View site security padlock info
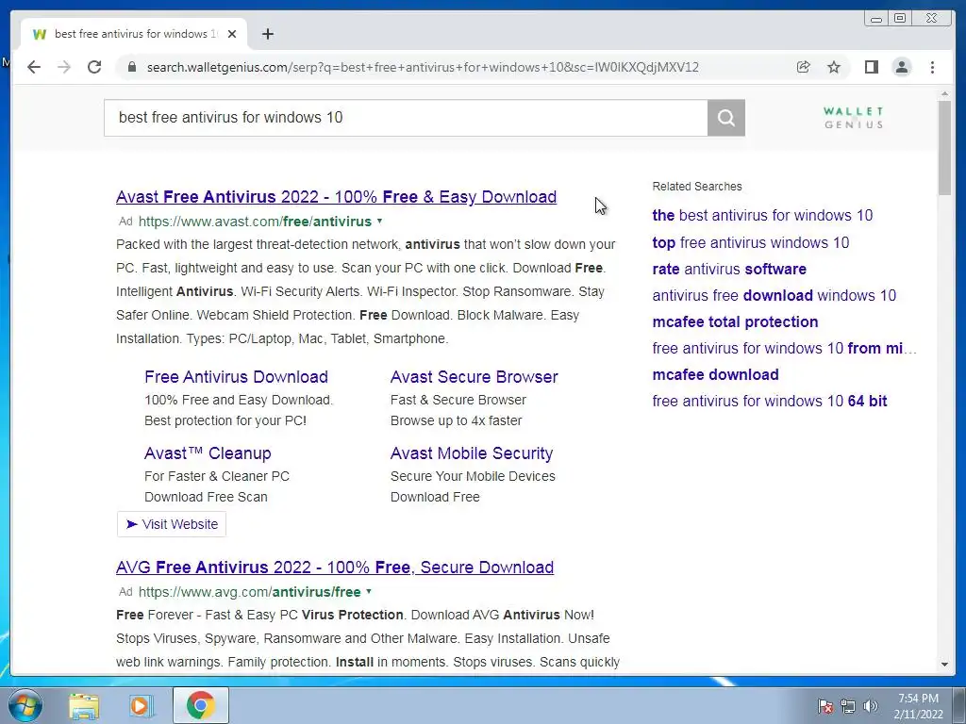Viewport: 966px width, 724px height. 132,67
